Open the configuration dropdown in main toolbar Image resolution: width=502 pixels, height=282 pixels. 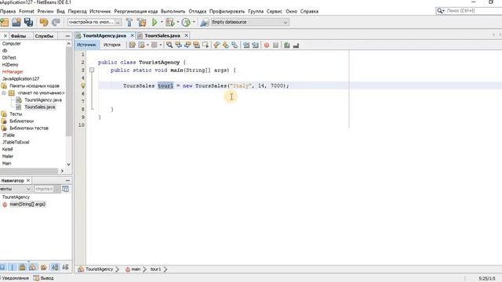click(x=118, y=22)
